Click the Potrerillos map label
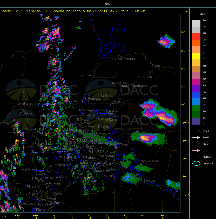Viewport: 216px width, 219px height. pos(43,144)
